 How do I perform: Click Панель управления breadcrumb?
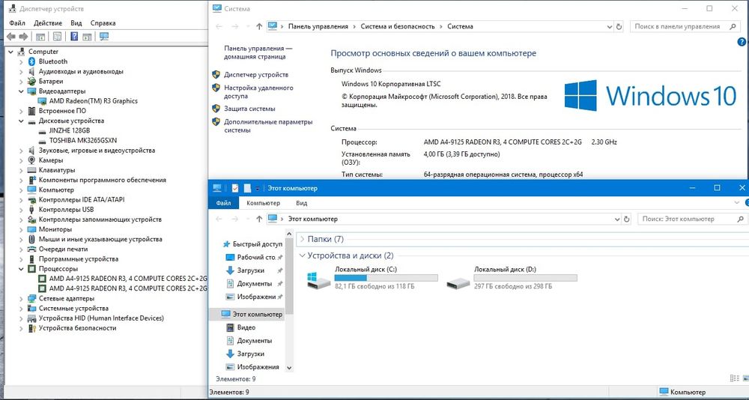pos(318,27)
